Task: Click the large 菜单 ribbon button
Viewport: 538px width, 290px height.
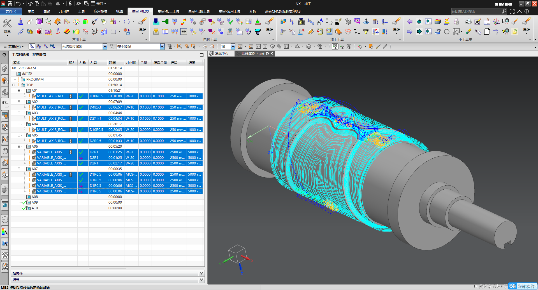Action: (x=7, y=27)
